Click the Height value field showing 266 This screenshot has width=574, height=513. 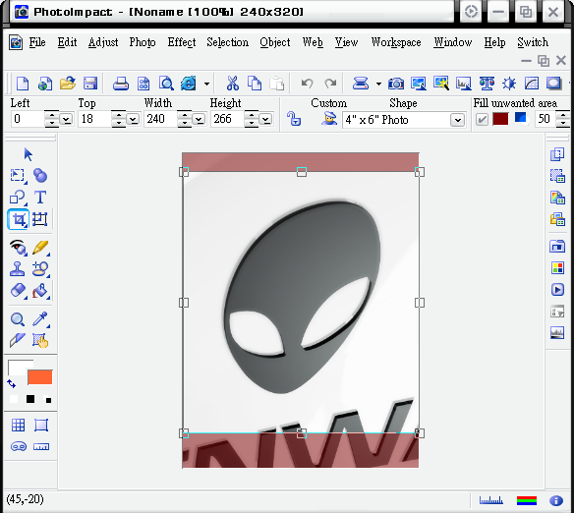click(227, 119)
